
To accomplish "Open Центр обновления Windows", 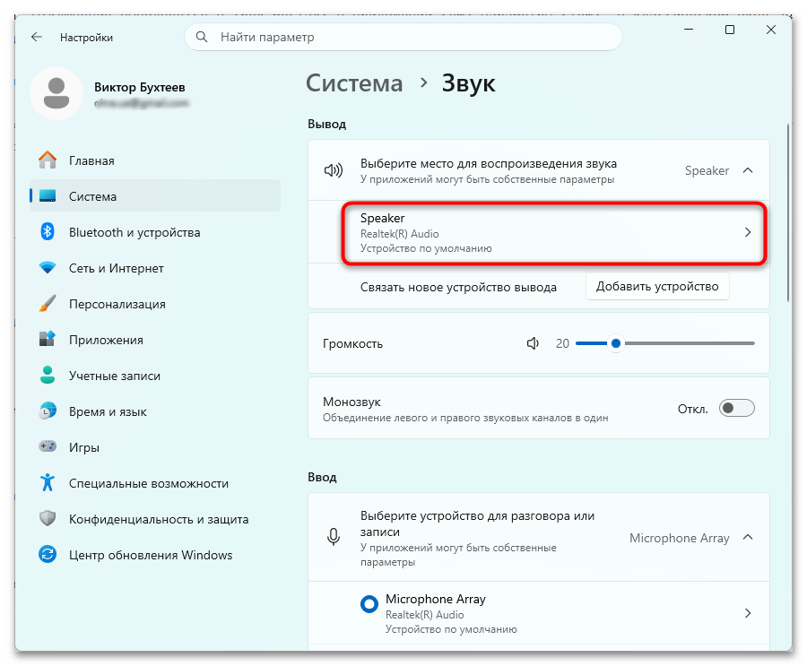I will pyautogui.click(x=155, y=555).
